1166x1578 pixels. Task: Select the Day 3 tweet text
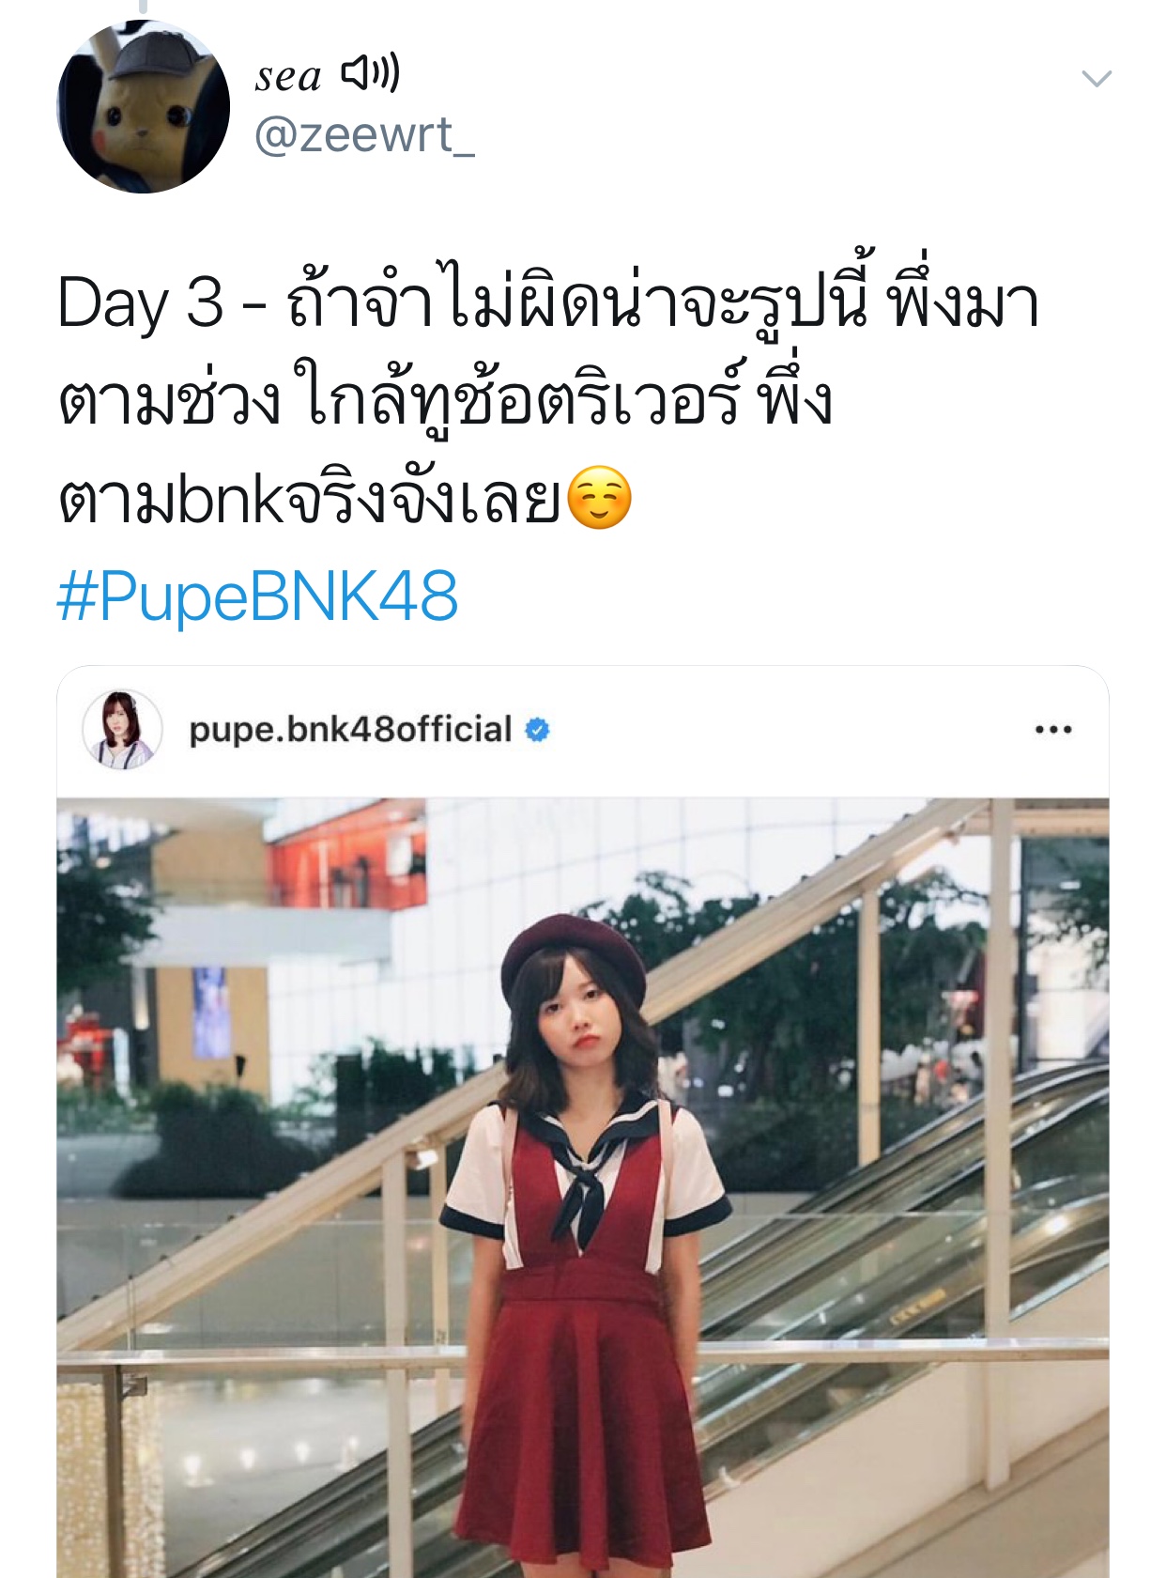[548, 400]
